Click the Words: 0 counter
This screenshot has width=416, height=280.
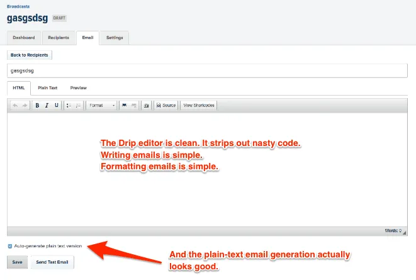[393, 231]
